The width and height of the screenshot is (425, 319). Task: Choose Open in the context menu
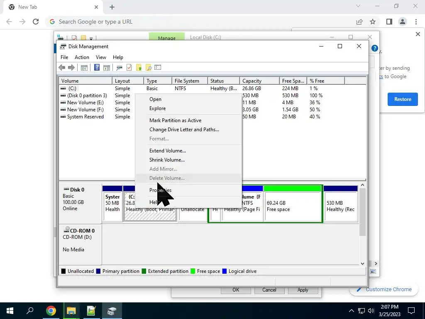[x=188, y=99]
